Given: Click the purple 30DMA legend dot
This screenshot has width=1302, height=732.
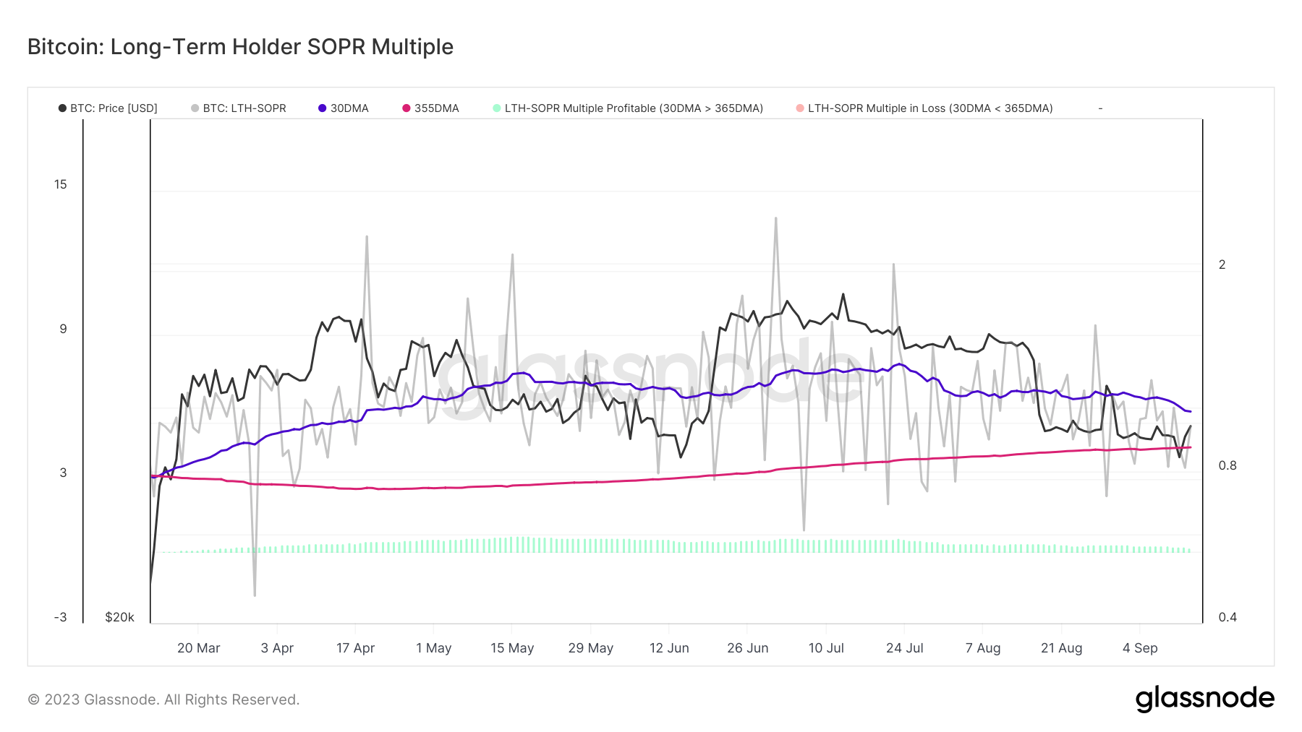Looking at the screenshot, I should [323, 108].
